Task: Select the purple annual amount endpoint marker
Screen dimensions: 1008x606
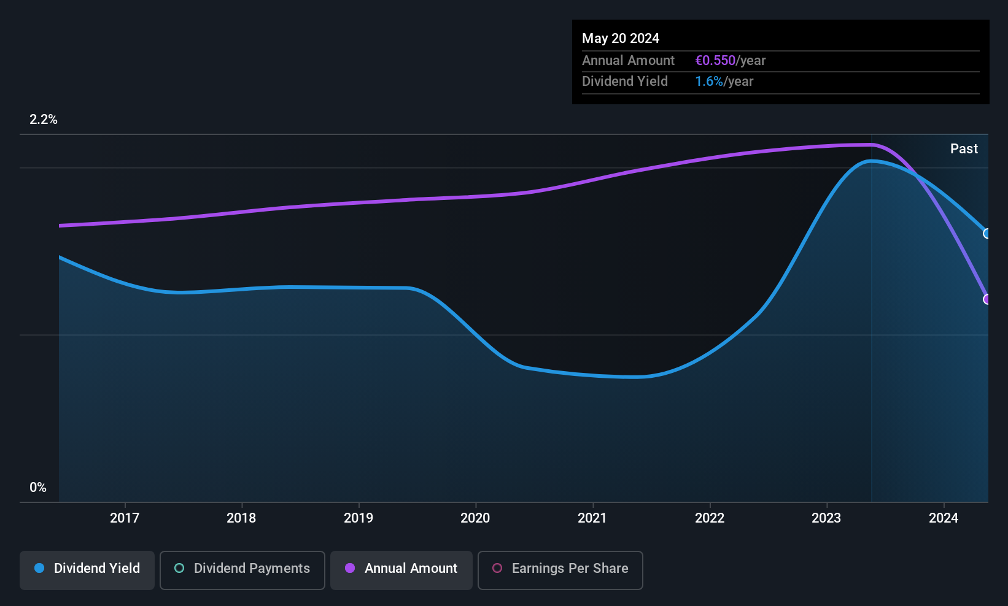Action: tap(987, 299)
